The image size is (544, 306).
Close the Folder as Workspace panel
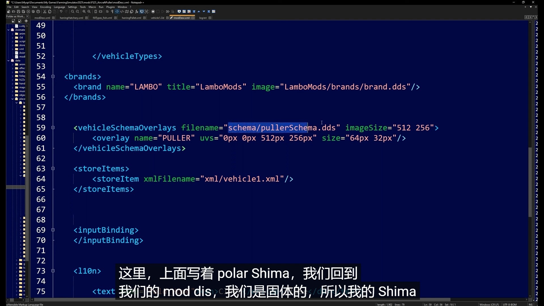pyautogui.click(x=27, y=16)
